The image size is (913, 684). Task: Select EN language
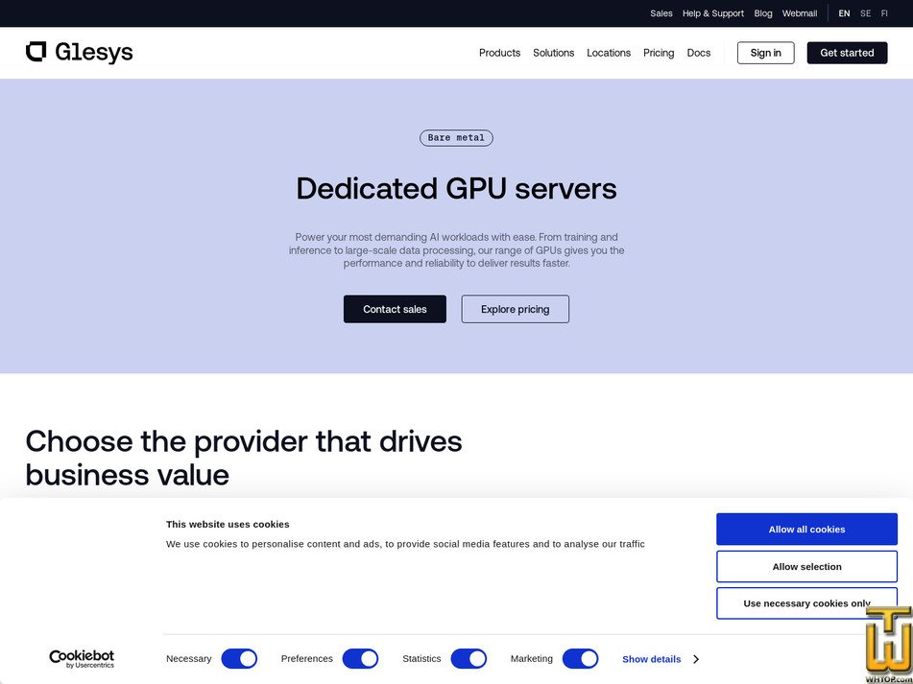click(844, 13)
